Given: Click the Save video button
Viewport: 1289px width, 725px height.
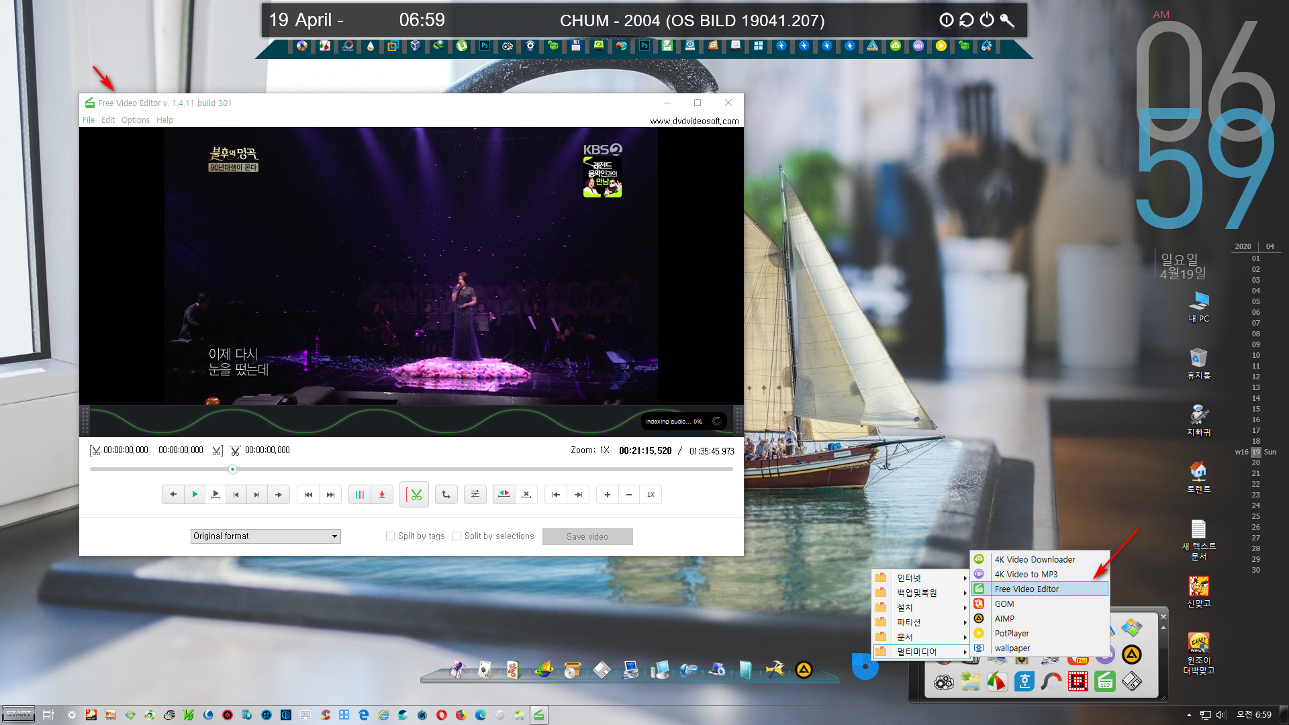Looking at the screenshot, I should coord(587,536).
